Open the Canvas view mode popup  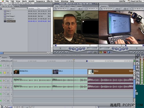[126, 9]
